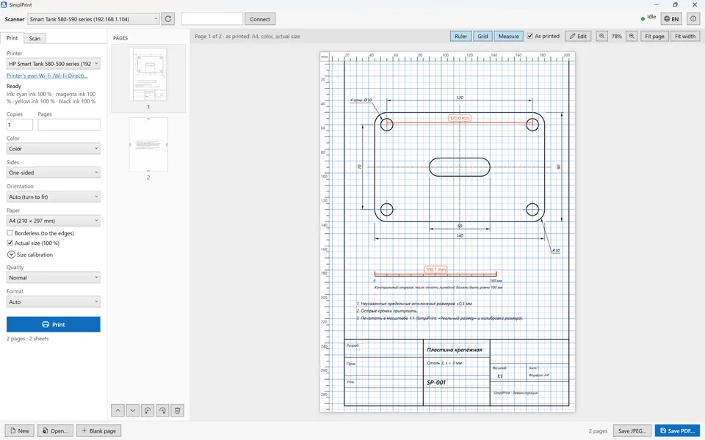Image resolution: width=705 pixels, height=440 pixels.
Task: Refresh the scanner list
Action: pos(167,19)
